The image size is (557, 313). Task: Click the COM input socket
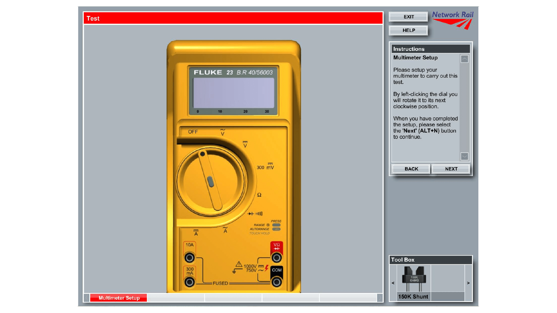pos(277,282)
